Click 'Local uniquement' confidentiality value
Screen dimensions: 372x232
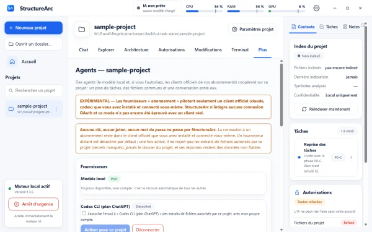point(342,95)
